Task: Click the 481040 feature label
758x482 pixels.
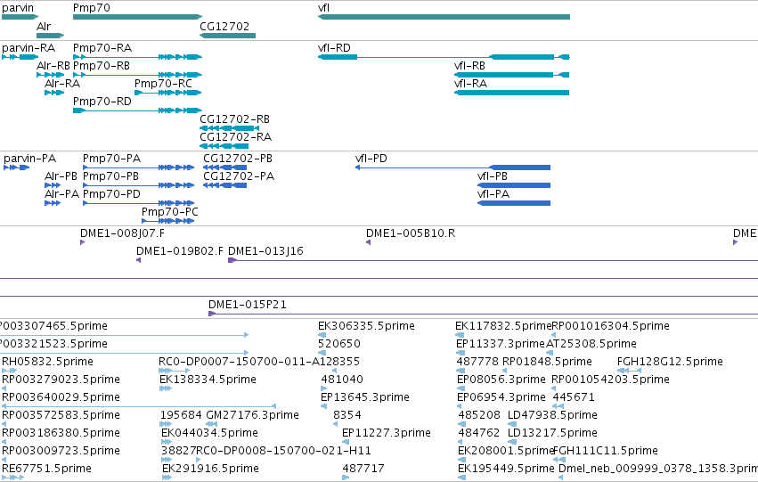Action: 342,380
